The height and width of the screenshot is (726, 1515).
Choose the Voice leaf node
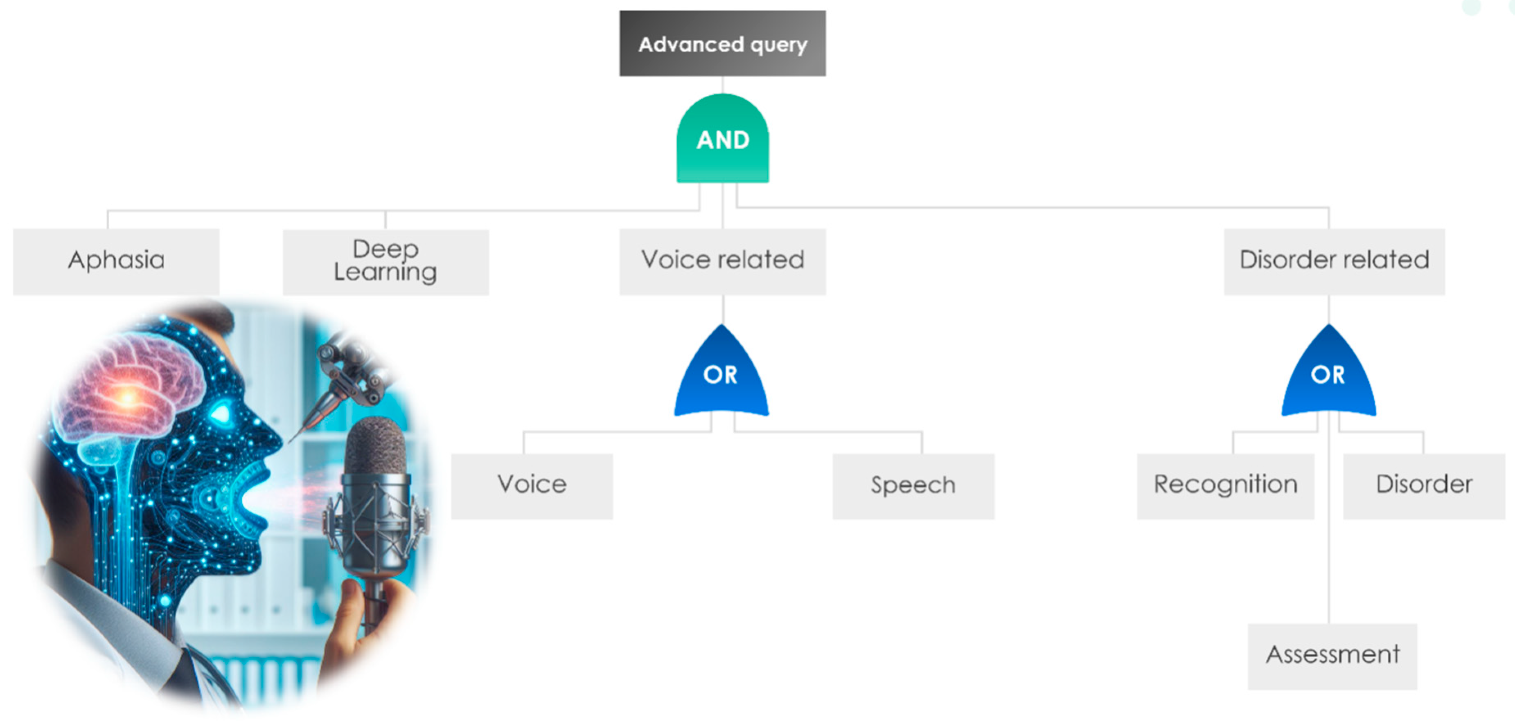tap(532, 485)
